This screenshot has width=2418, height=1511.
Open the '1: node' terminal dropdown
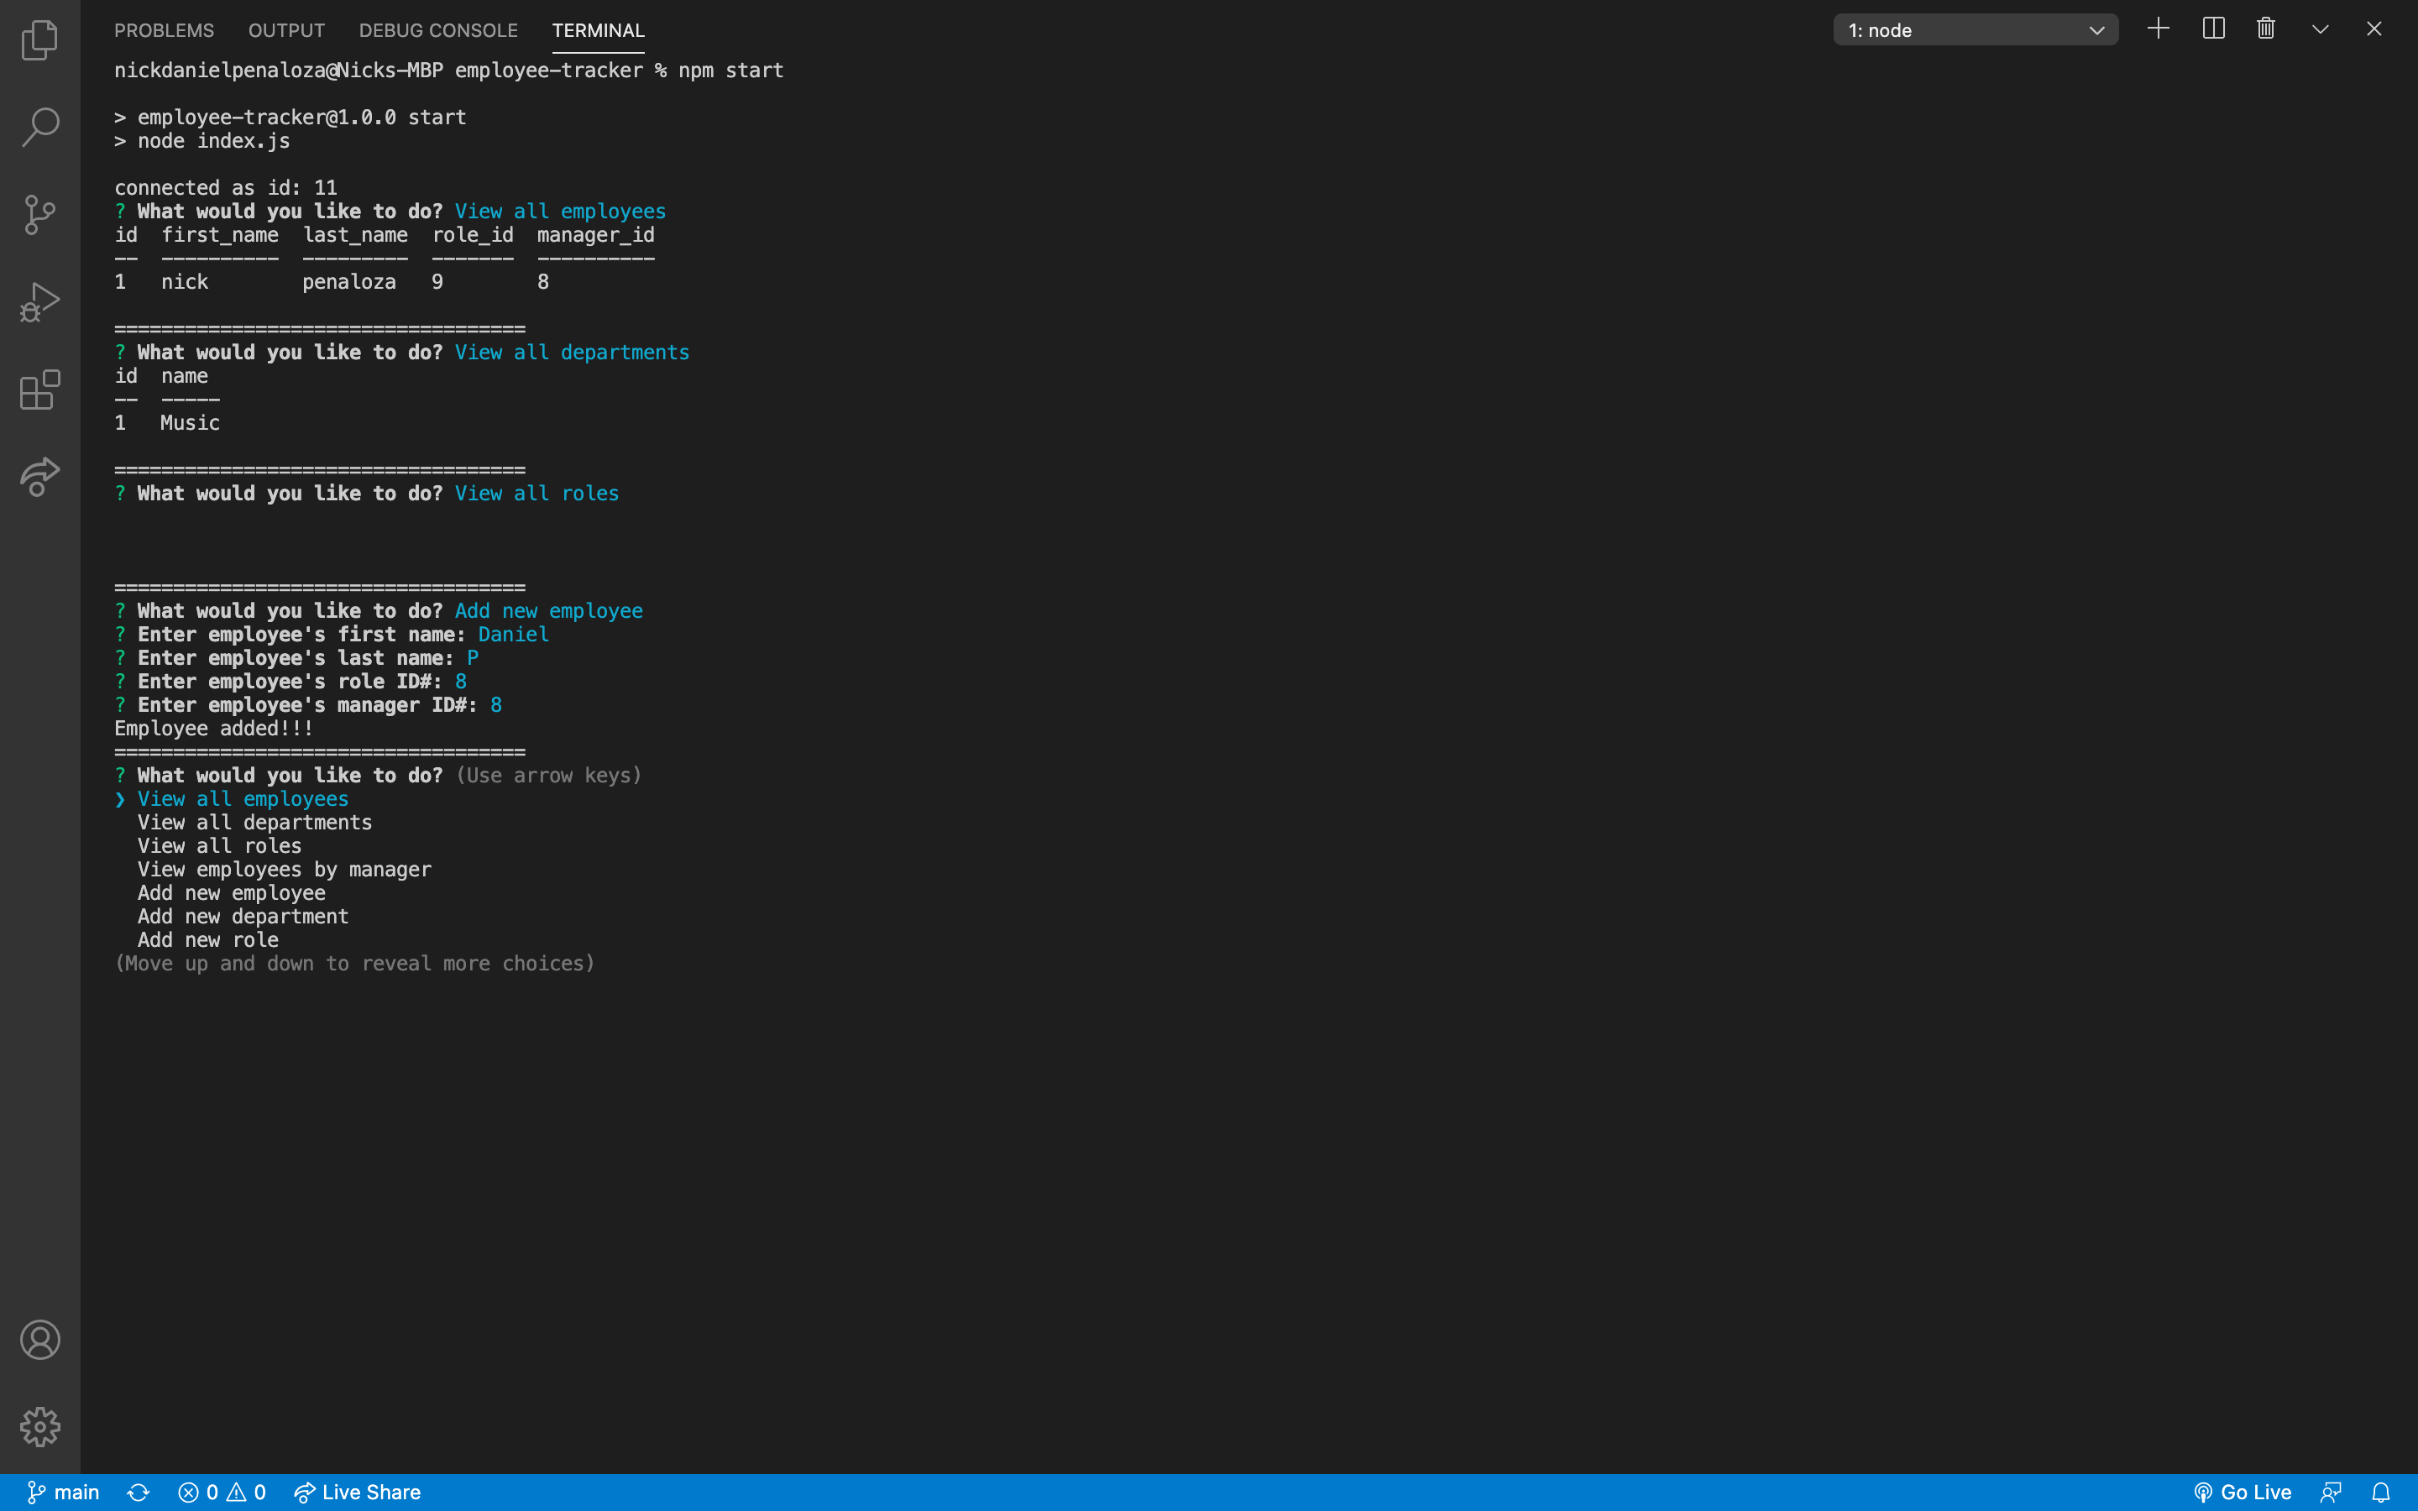point(1976,30)
